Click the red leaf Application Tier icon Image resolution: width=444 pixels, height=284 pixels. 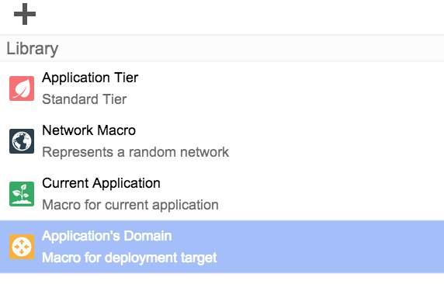click(x=22, y=88)
